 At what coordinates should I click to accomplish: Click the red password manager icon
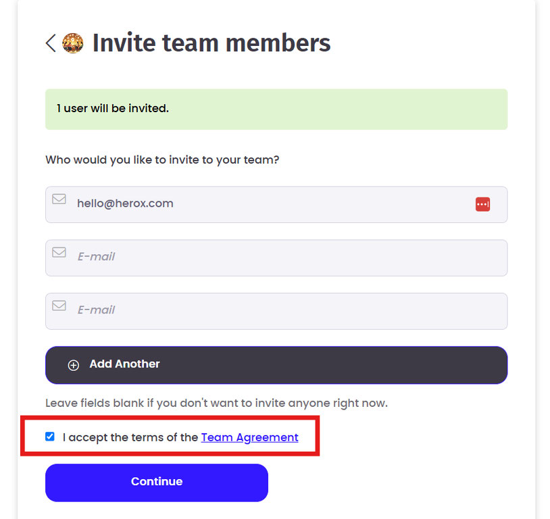[x=482, y=204]
